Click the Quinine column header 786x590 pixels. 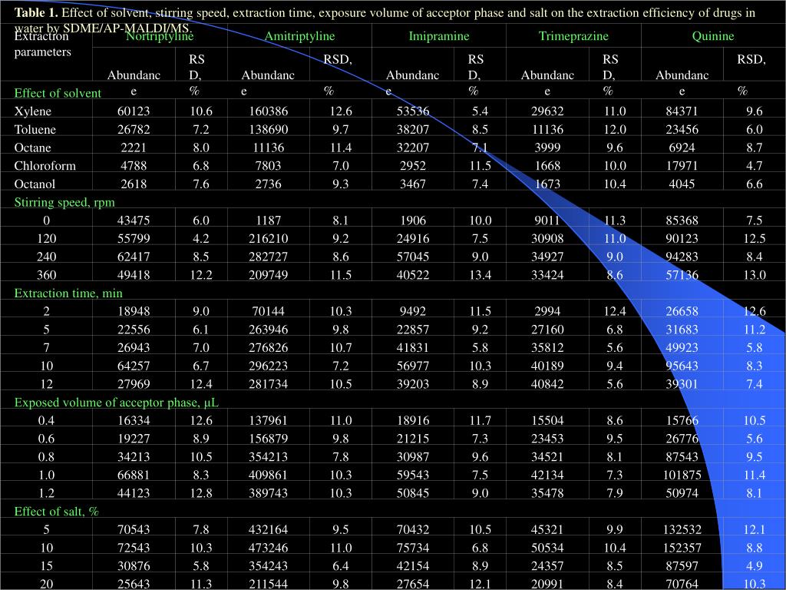tap(713, 36)
